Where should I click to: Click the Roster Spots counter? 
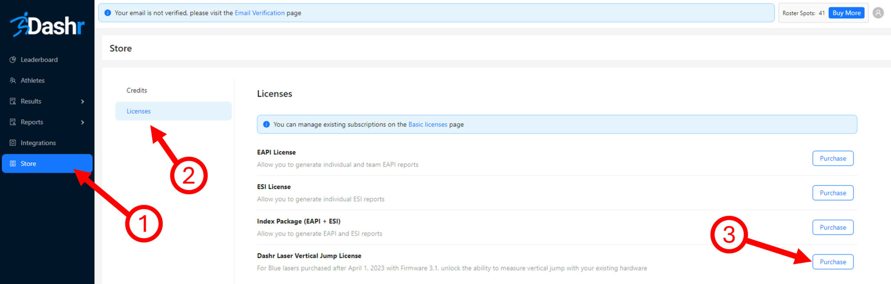pos(803,13)
